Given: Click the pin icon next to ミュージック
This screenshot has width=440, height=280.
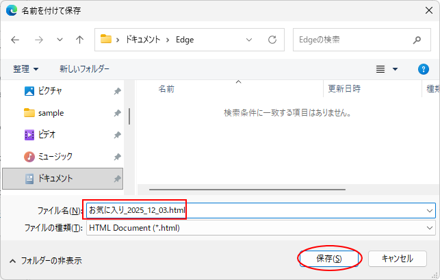Looking at the screenshot, I should pyautogui.click(x=117, y=157).
